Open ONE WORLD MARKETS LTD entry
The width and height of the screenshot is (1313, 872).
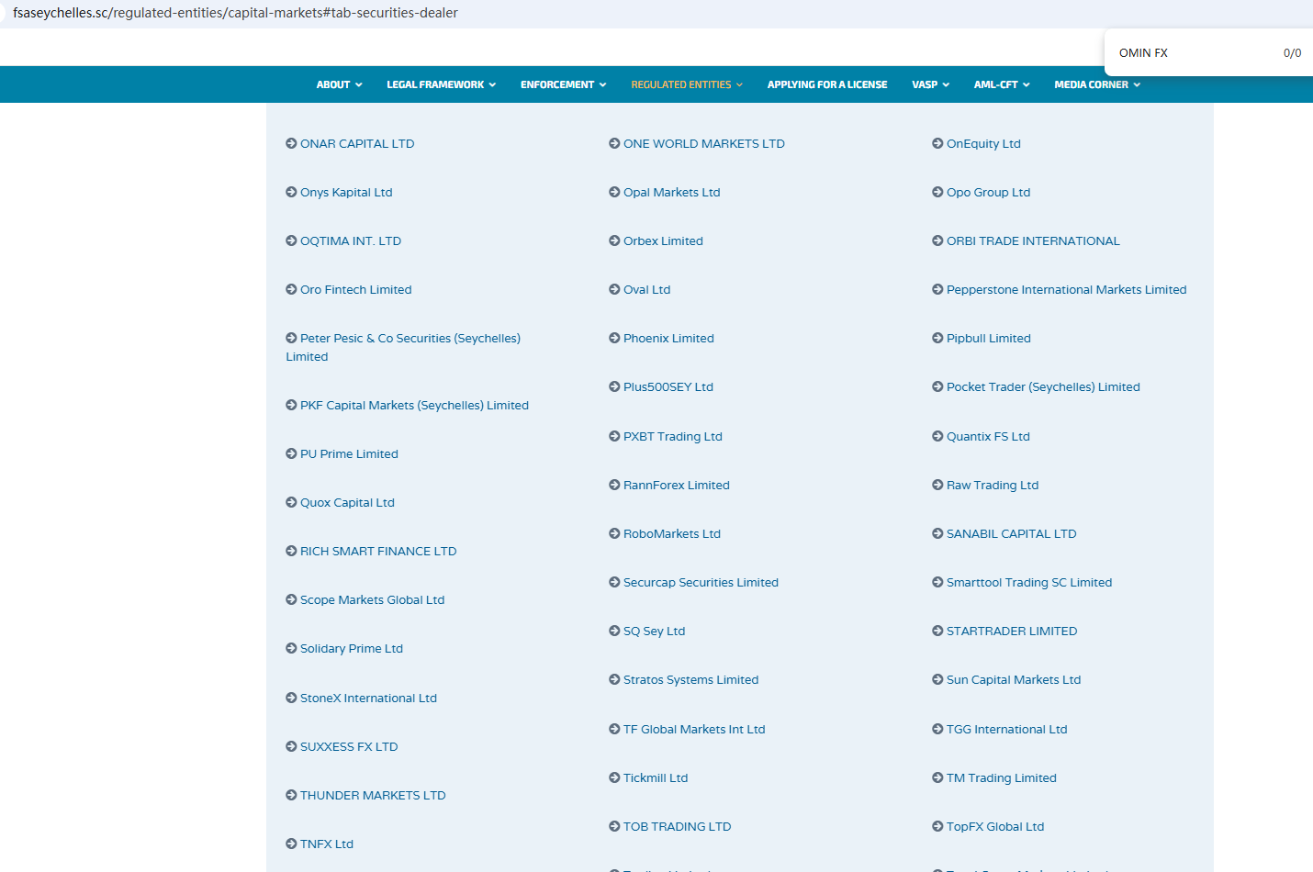pyautogui.click(x=704, y=143)
